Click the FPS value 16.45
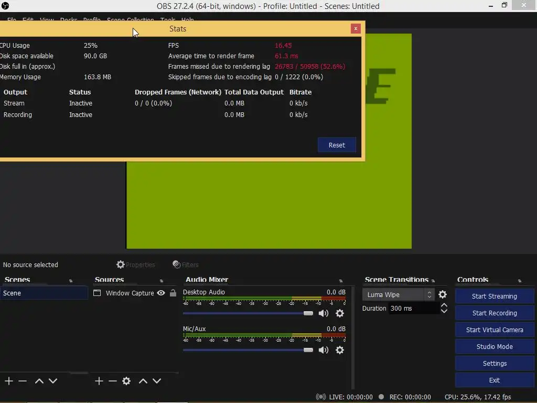The height and width of the screenshot is (403, 537). coord(283,45)
